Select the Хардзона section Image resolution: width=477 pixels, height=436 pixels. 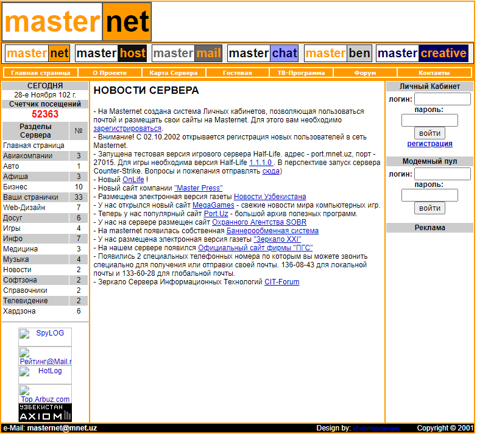coord(19,311)
